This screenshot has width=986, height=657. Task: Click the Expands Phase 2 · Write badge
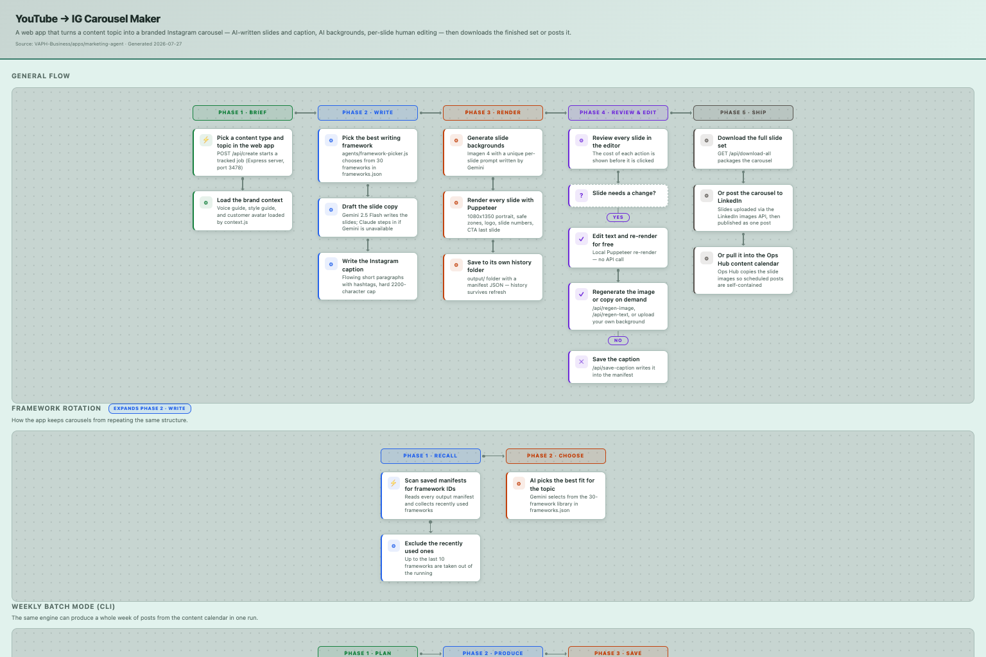click(x=150, y=409)
